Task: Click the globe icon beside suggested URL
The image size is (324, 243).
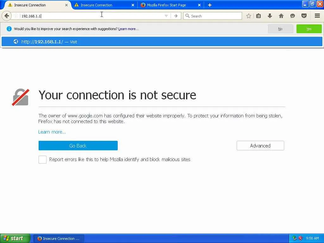Action: [16, 42]
